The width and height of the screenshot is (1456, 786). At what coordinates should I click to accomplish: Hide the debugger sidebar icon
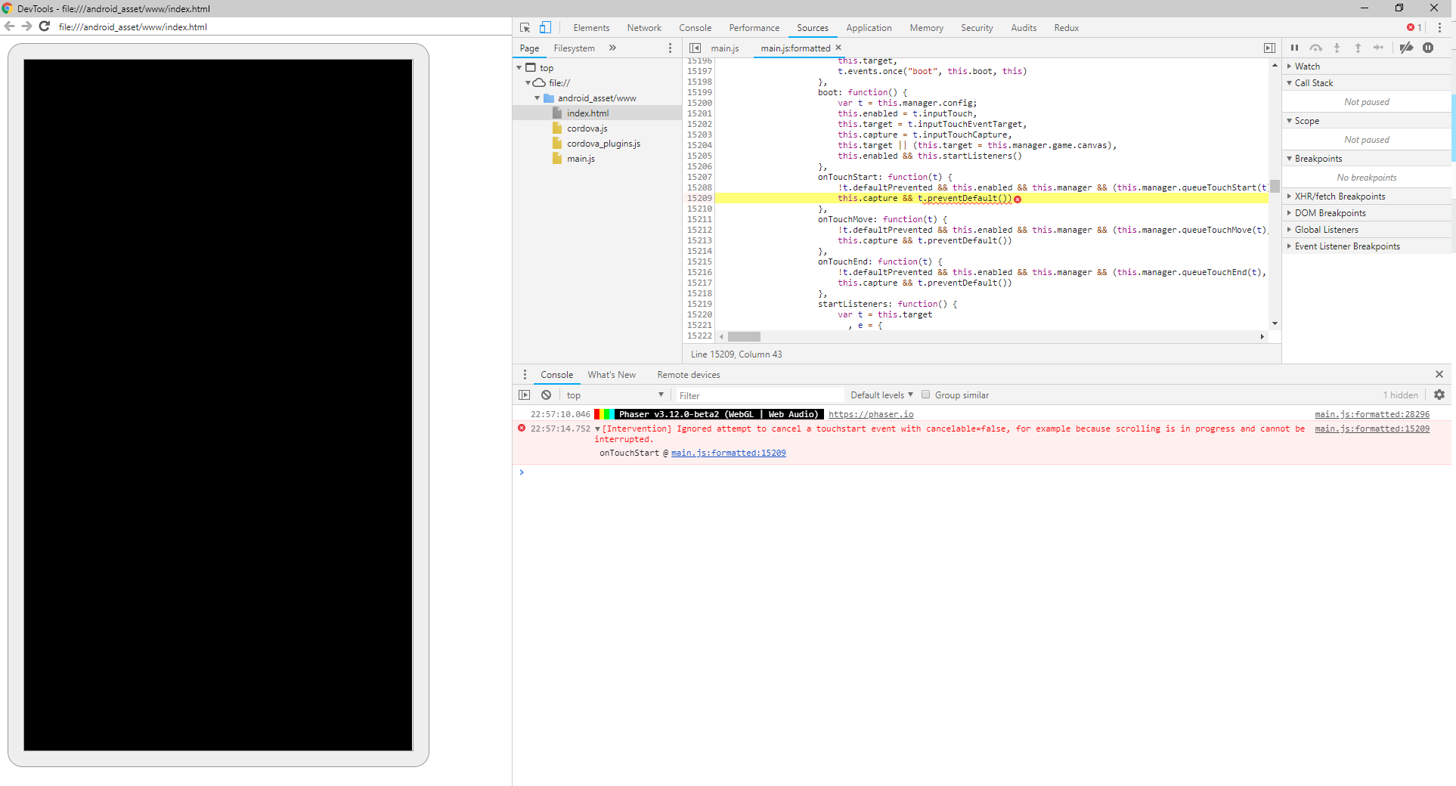(1269, 48)
